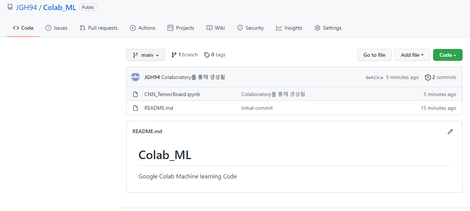Expand the main branch dropdown
The width and height of the screenshot is (470, 211).
coord(146,55)
